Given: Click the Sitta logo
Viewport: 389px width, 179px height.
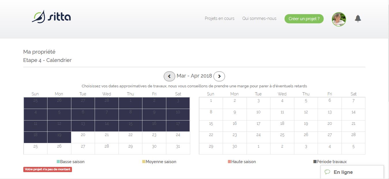Looking at the screenshot, I should 52,17.
